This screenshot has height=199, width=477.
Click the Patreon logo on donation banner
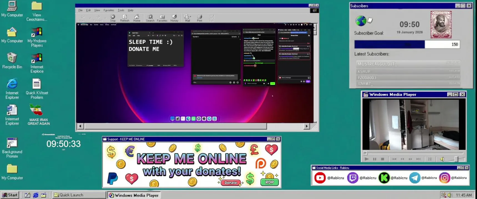[x=261, y=163]
